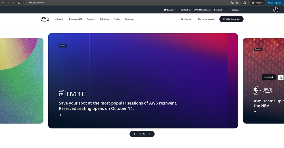The height and width of the screenshot is (148, 284).
Task: Open the Solutions menu
Action: click(104, 19)
